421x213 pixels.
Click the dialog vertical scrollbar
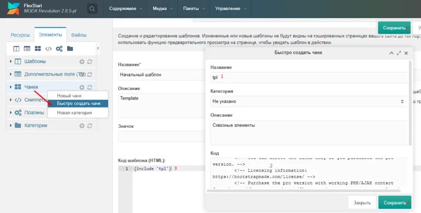410,104
